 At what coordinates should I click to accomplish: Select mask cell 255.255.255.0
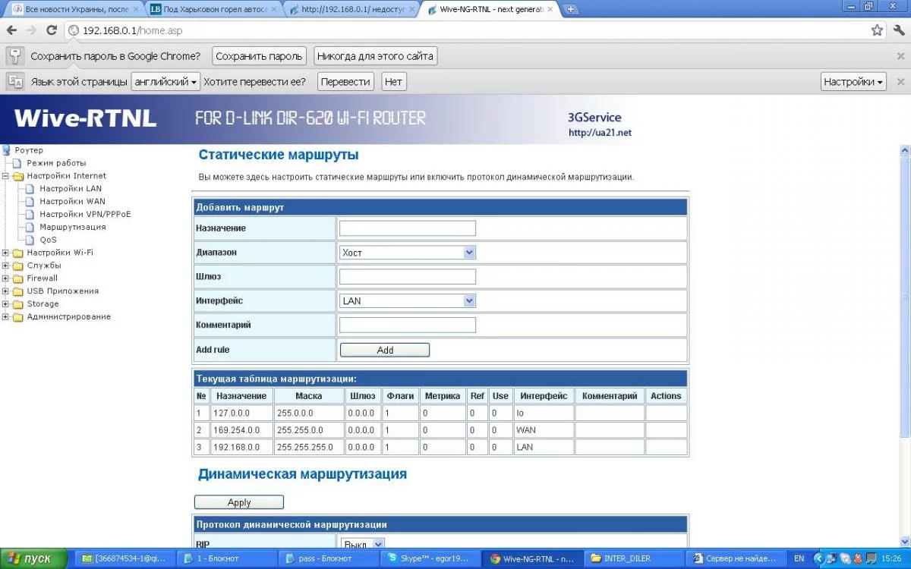pyautogui.click(x=308, y=447)
